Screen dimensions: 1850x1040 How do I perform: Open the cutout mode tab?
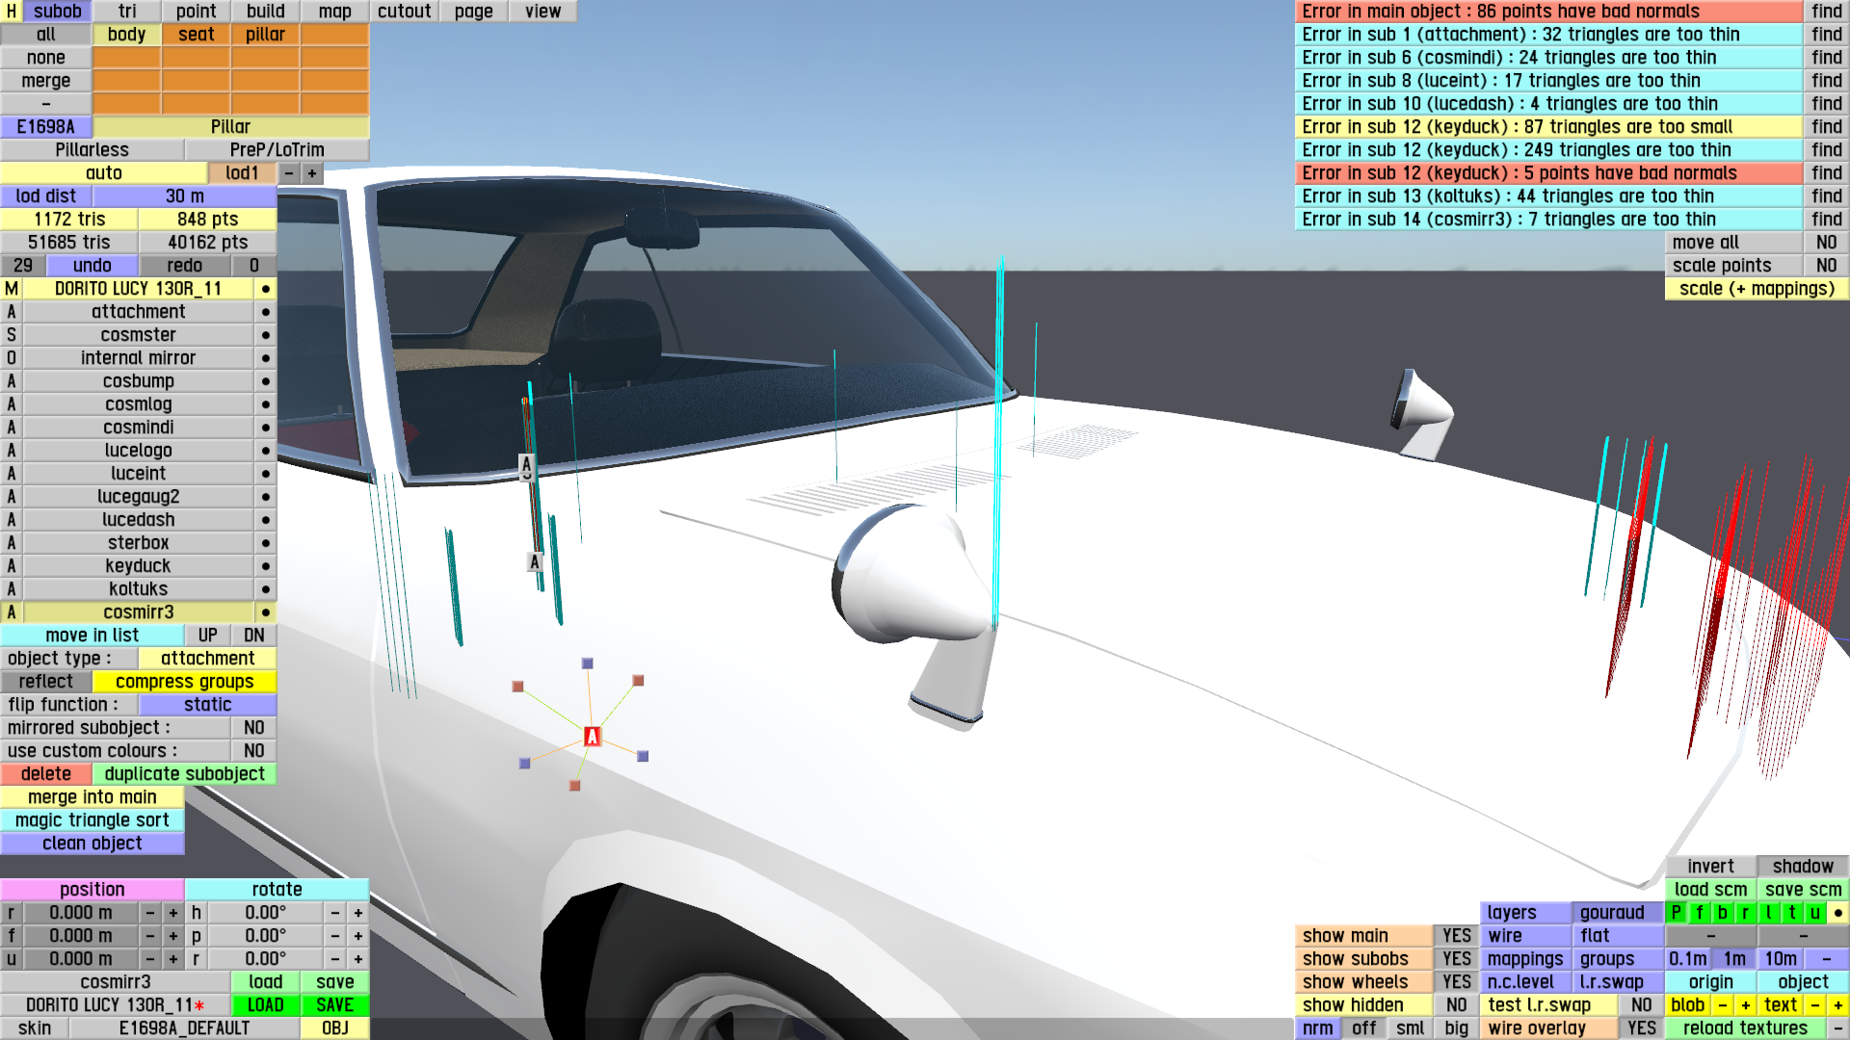click(x=404, y=11)
